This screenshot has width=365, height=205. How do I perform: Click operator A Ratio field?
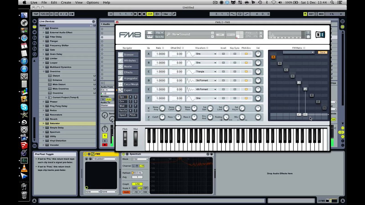160,54
